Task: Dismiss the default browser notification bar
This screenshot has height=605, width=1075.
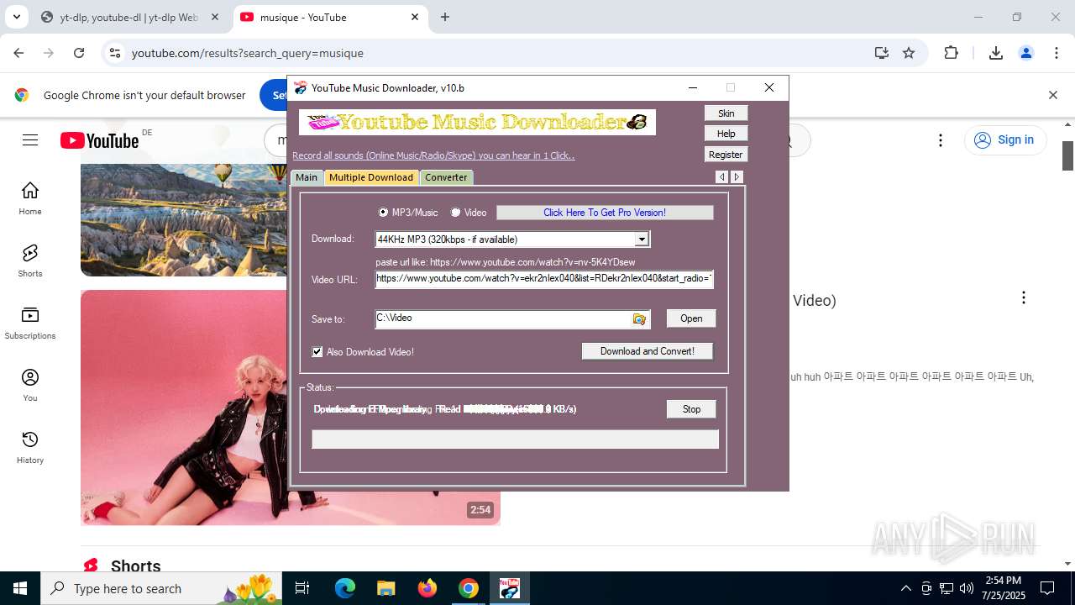Action: (x=1053, y=95)
